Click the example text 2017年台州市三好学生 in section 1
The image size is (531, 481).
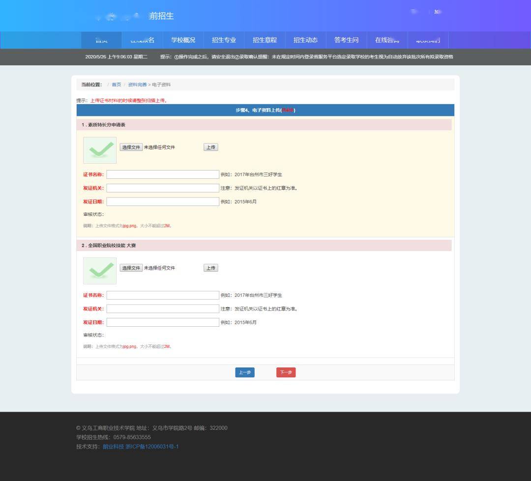click(x=258, y=174)
